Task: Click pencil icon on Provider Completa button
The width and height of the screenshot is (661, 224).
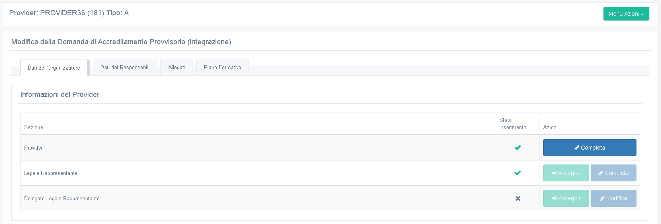Action: (577, 148)
